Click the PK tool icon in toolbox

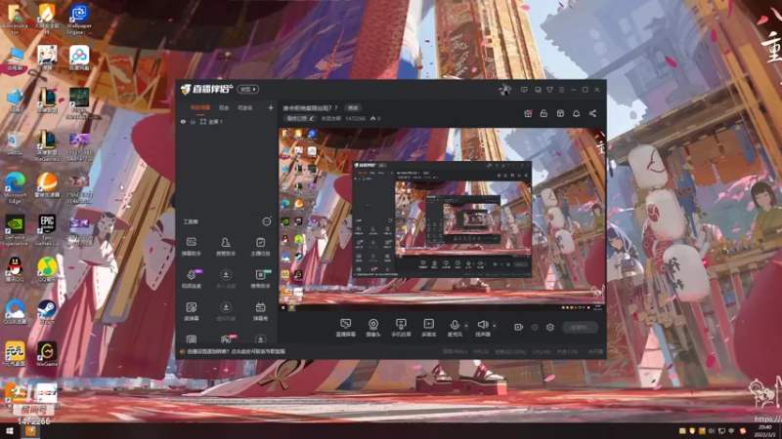(226, 339)
